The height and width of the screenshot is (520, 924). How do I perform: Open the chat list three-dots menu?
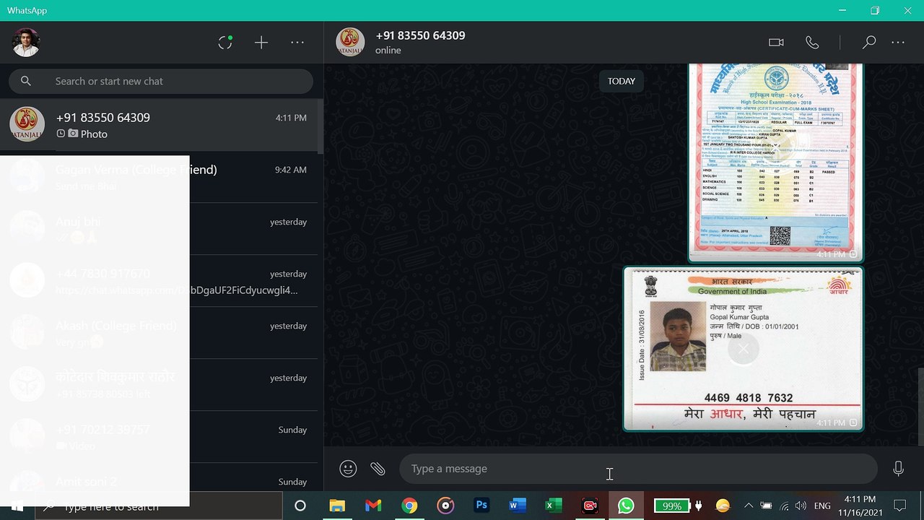coord(297,43)
